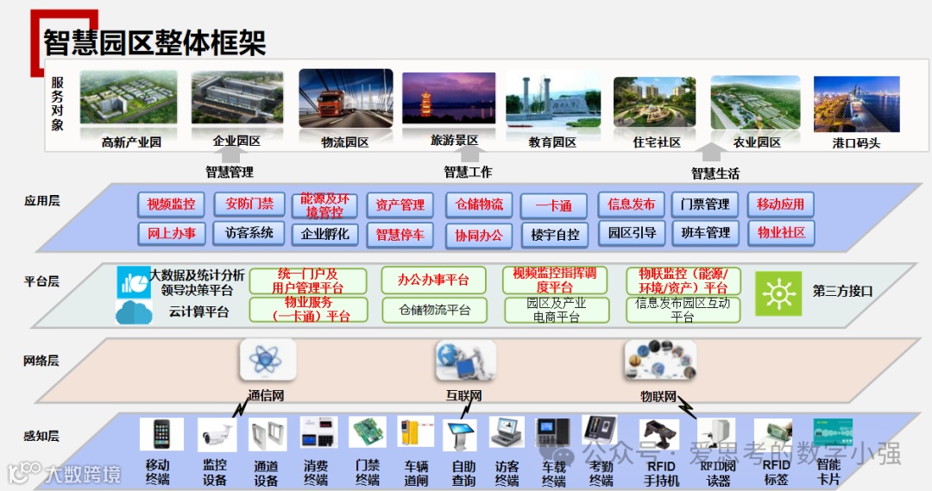Select the green 第三方接口 gear icon
The height and width of the screenshot is (491, 932).
point(778,293)
